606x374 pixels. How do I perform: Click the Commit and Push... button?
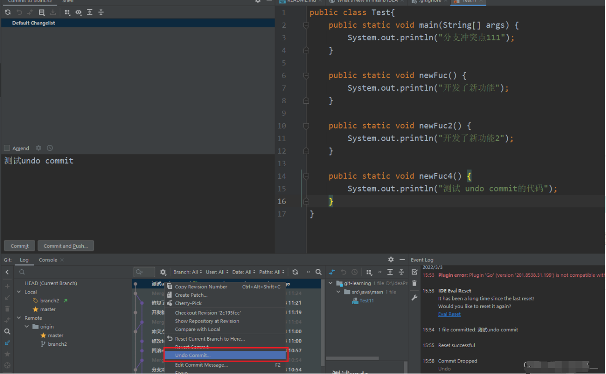(66, 246)
